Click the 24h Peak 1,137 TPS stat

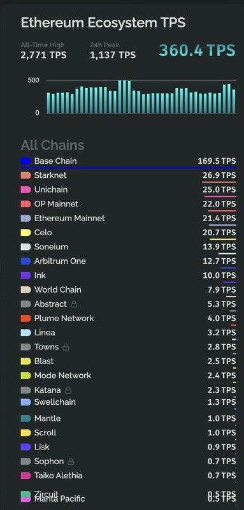[113, 51]
